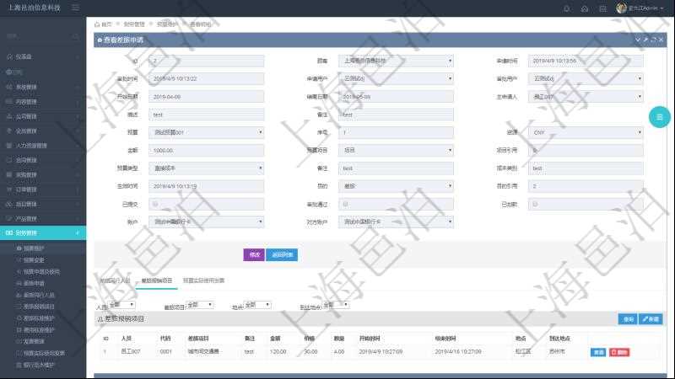Screen dimensions: 675x379
Task: Open the top bar grid/fullscreen icon
Action: (602, 8)
